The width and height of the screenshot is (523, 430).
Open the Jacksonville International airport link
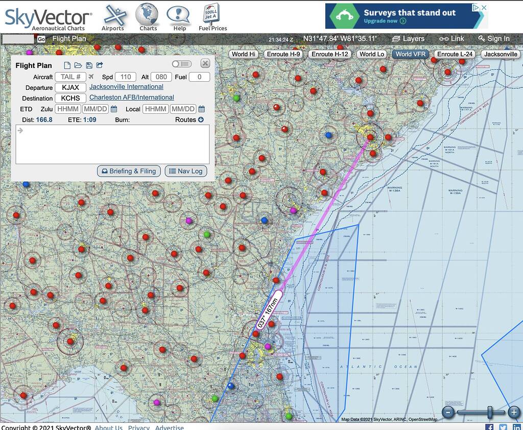pos(126,87)
